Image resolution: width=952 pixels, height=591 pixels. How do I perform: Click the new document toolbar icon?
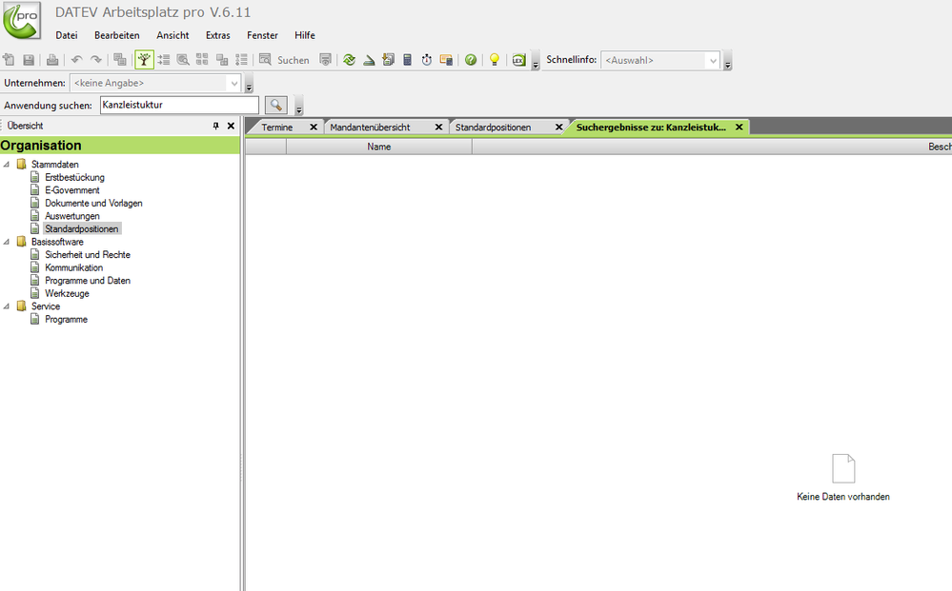point(10,59)
